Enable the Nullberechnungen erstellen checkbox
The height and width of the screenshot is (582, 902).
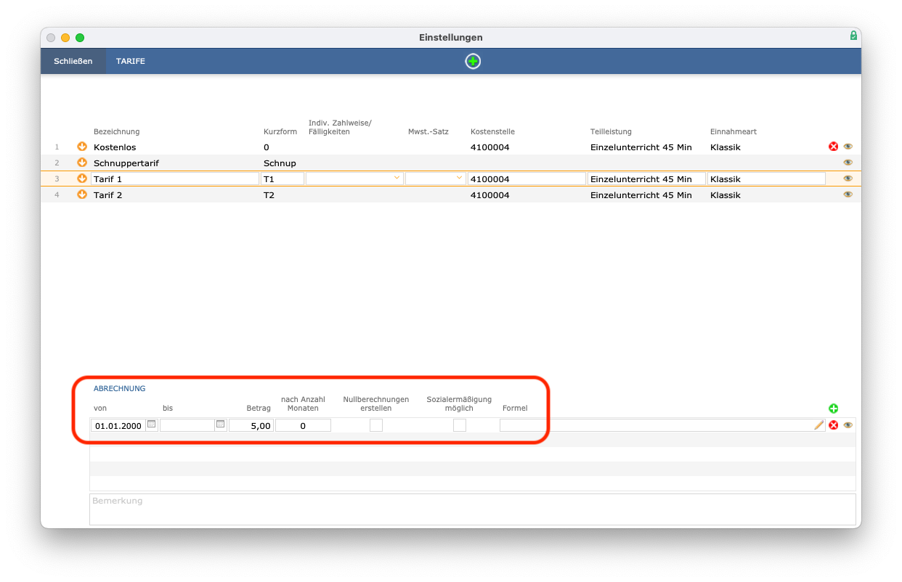coord(376,425)
